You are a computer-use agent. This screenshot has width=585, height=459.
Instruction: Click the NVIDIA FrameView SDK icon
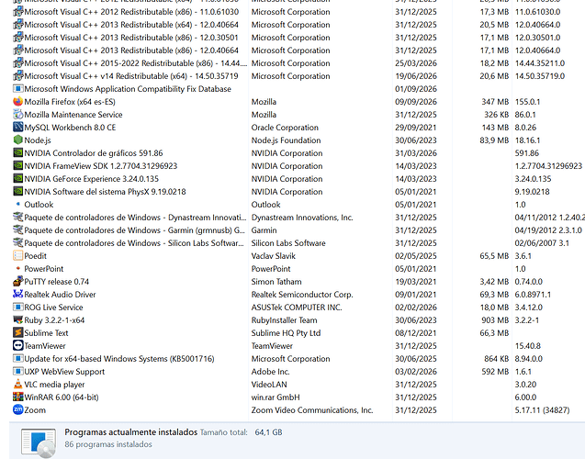18,166
